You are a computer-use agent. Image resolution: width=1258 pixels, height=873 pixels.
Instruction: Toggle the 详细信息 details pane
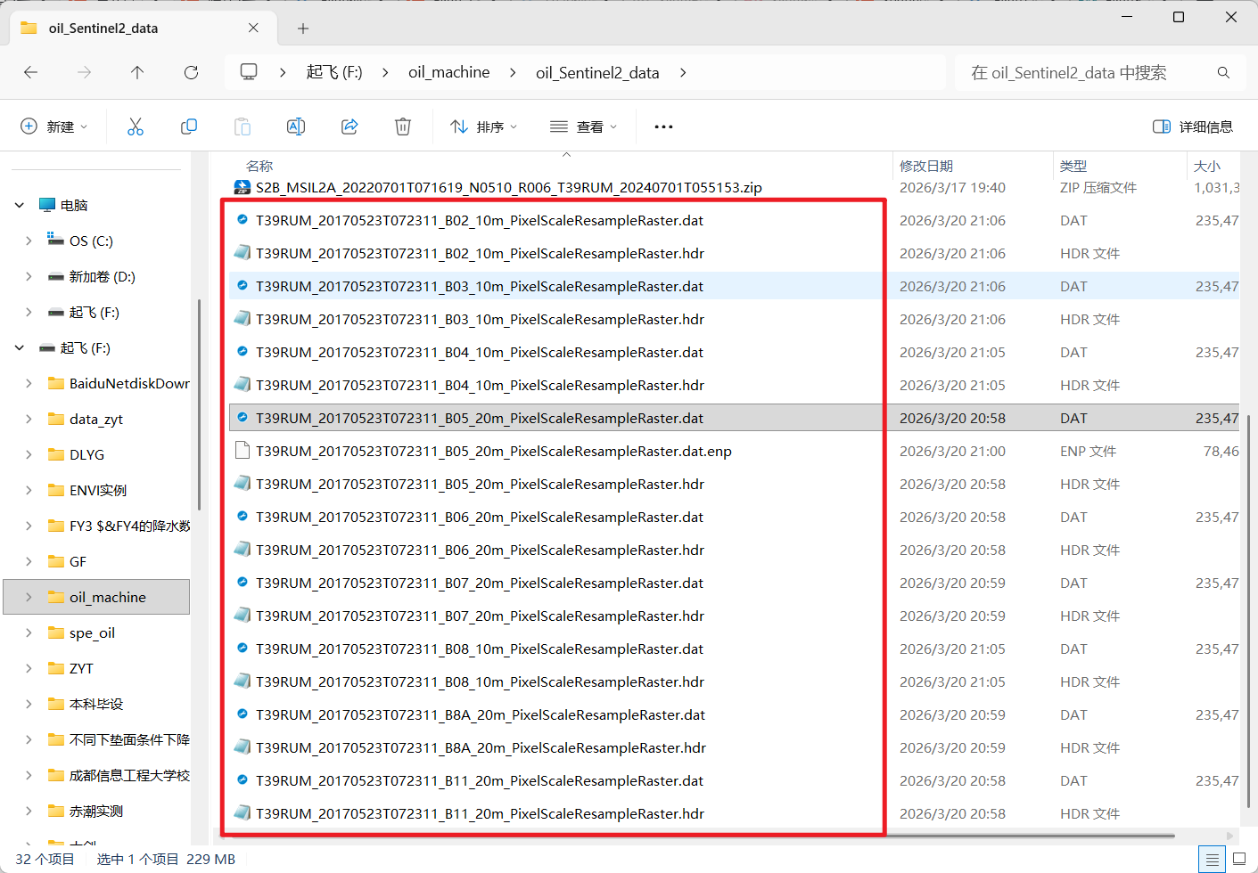click(1193, 126)
